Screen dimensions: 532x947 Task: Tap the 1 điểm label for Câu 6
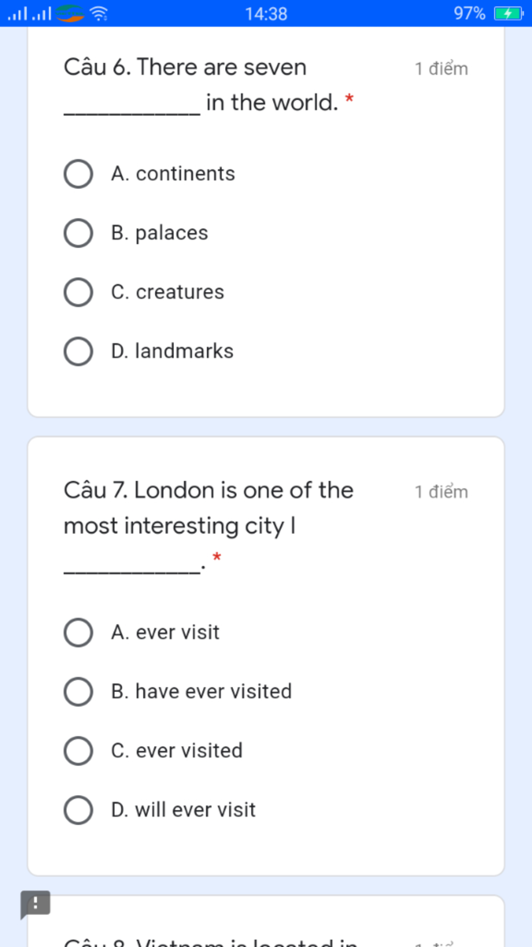[x=441, y=69]
